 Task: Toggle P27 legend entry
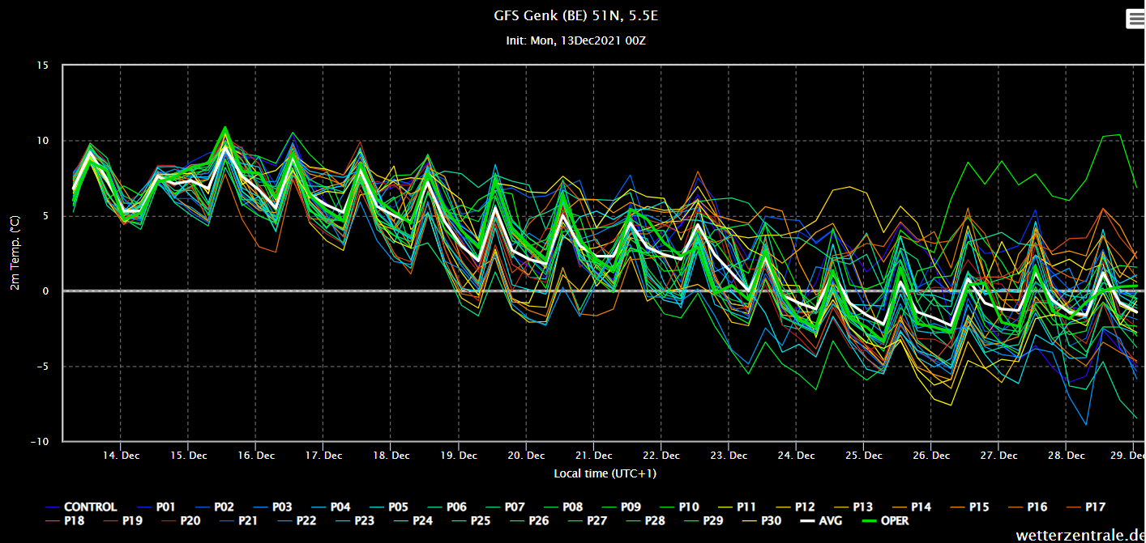[x=587, y=521]
